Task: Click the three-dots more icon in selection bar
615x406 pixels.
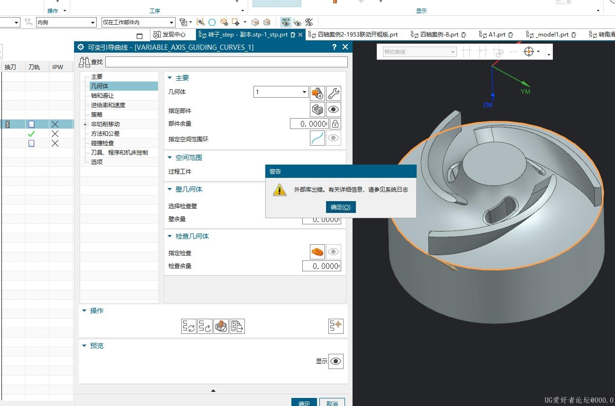Action: click(514, 51)
